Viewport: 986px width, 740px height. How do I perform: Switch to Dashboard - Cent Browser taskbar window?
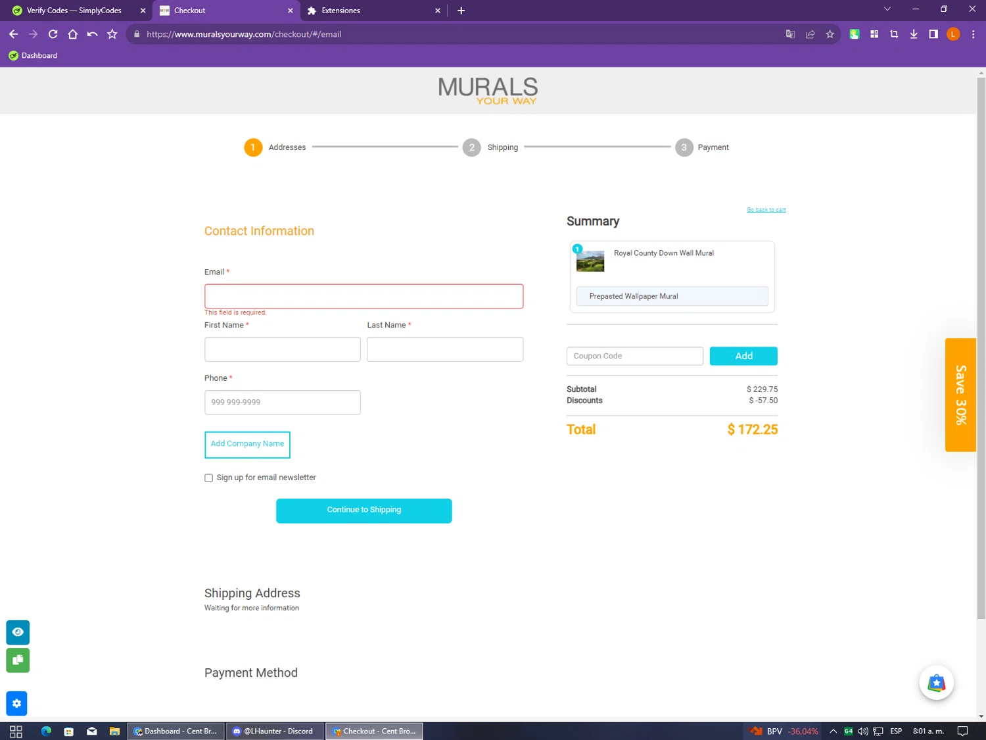click(176, 731)
